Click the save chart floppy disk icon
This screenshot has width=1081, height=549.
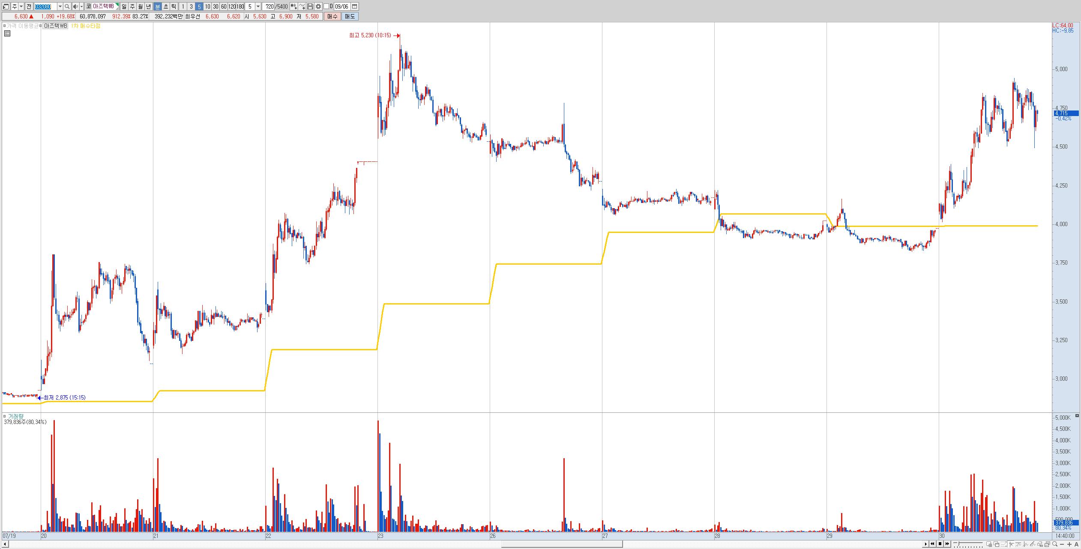[310, 6]
